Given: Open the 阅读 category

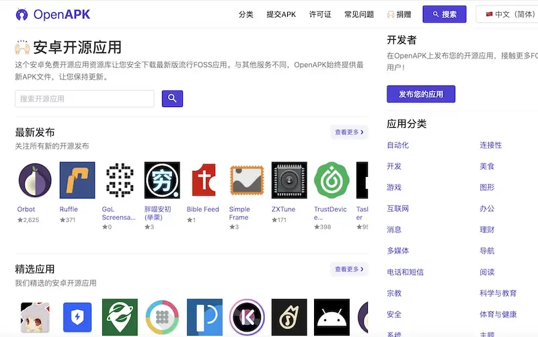Looking at the screenshot, I should click(x=487, y=272).
